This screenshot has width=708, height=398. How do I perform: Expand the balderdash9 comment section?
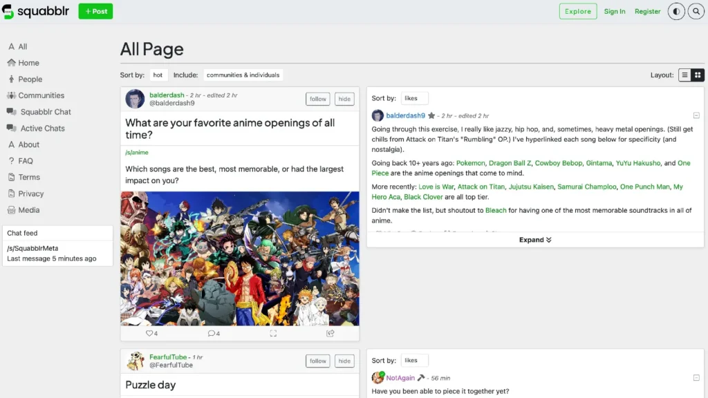pyautogui.click(x=535, y=240)
